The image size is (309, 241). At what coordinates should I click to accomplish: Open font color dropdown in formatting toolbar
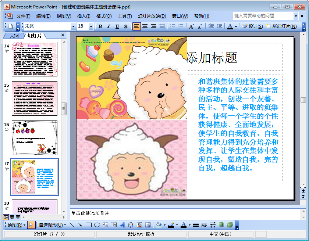(x=236, y=26)
